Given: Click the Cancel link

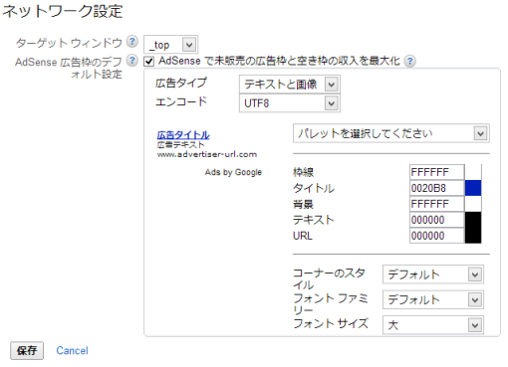Looking at the screenshot, I should click(72, 350).
